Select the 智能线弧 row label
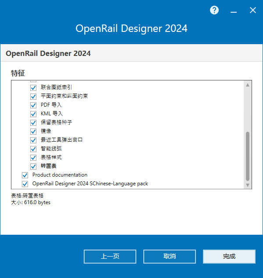The image size is (263, 278). click(x=51, y=149)
